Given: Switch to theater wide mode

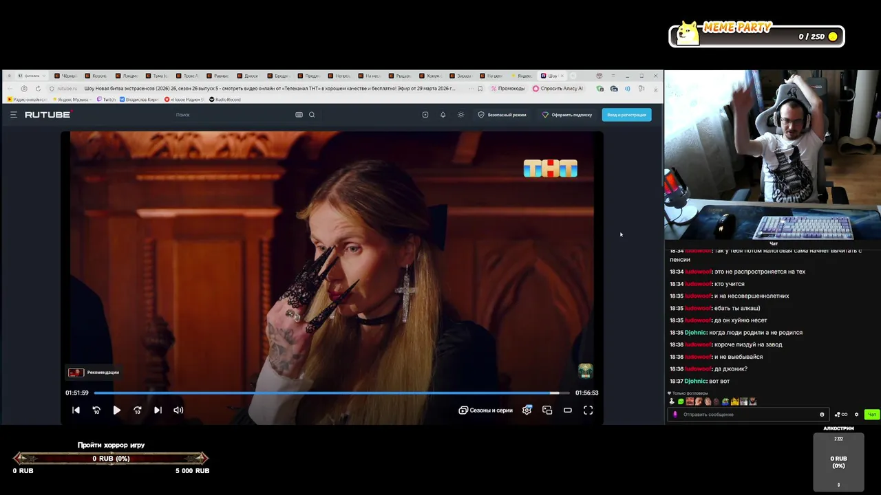Looking at the screenshot, I should [568, 410].
